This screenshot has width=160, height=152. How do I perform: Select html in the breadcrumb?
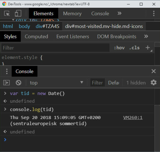coord(8,26)
